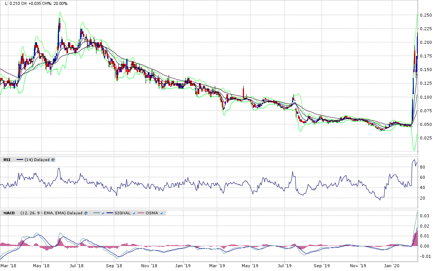Click the SIGNAL blue line color swatch
Image resolution: width=435 pixels, height=271 pixels.
(110, 213)
